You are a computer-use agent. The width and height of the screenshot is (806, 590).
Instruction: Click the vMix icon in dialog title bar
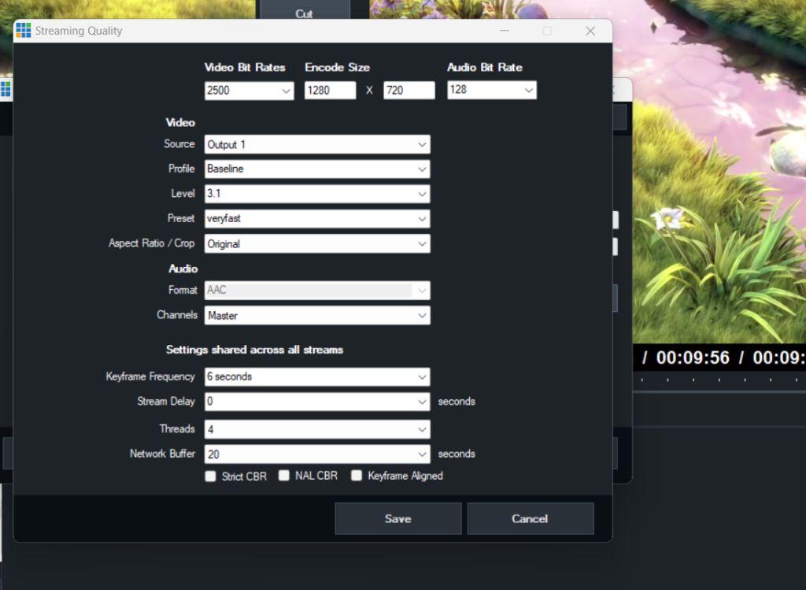[24, 31]
